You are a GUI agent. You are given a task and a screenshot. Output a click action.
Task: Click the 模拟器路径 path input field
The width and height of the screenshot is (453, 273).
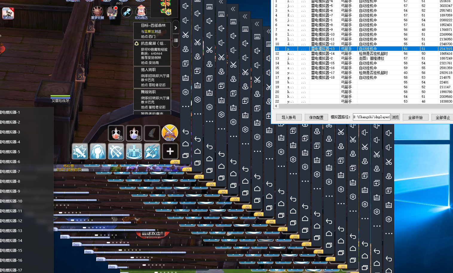371,117
